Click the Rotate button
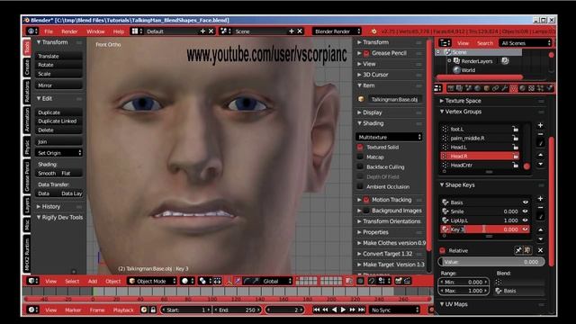Viewport: 576px width, 324px height. coord(58,65)
